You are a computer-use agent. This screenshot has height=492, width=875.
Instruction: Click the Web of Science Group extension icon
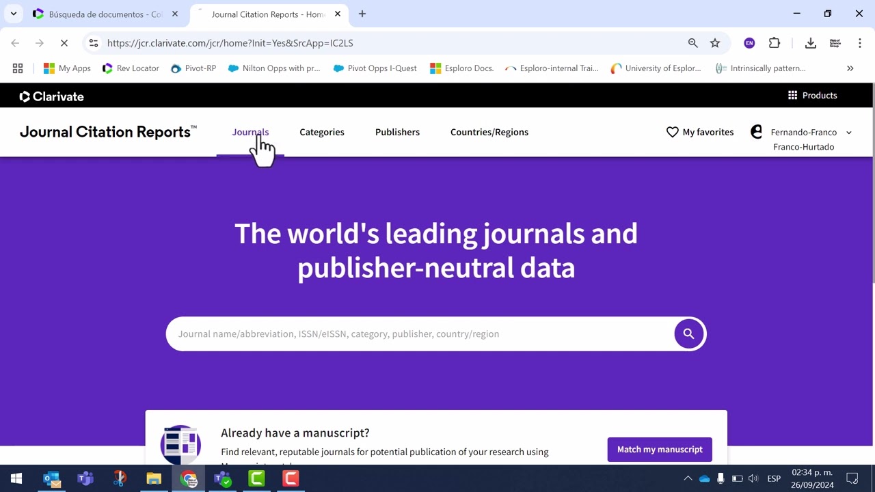pos(835,43)
